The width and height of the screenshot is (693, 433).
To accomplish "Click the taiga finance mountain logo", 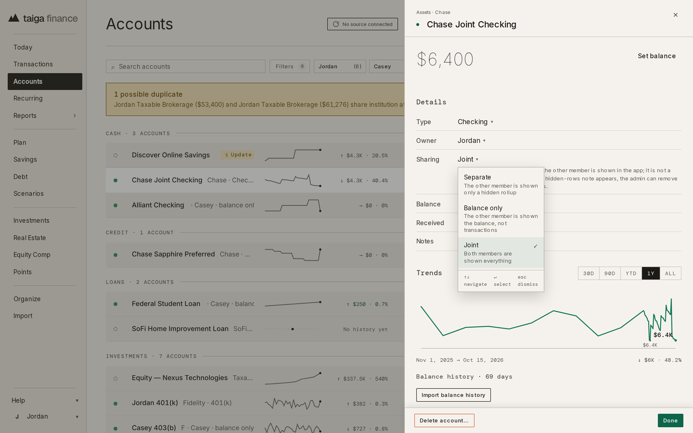I will [14, 18].
